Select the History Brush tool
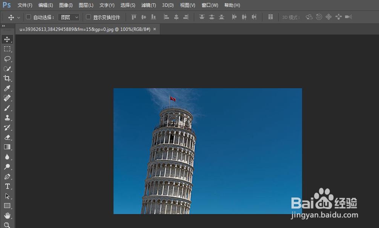The height and width of the screenshot is (228, 379). 7,127
